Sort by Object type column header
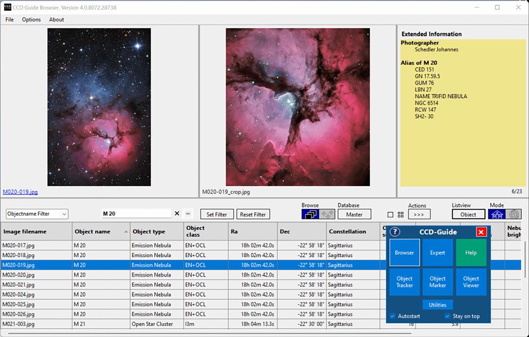This screenshot has height=337, width=529. click(x=157, y=231)
